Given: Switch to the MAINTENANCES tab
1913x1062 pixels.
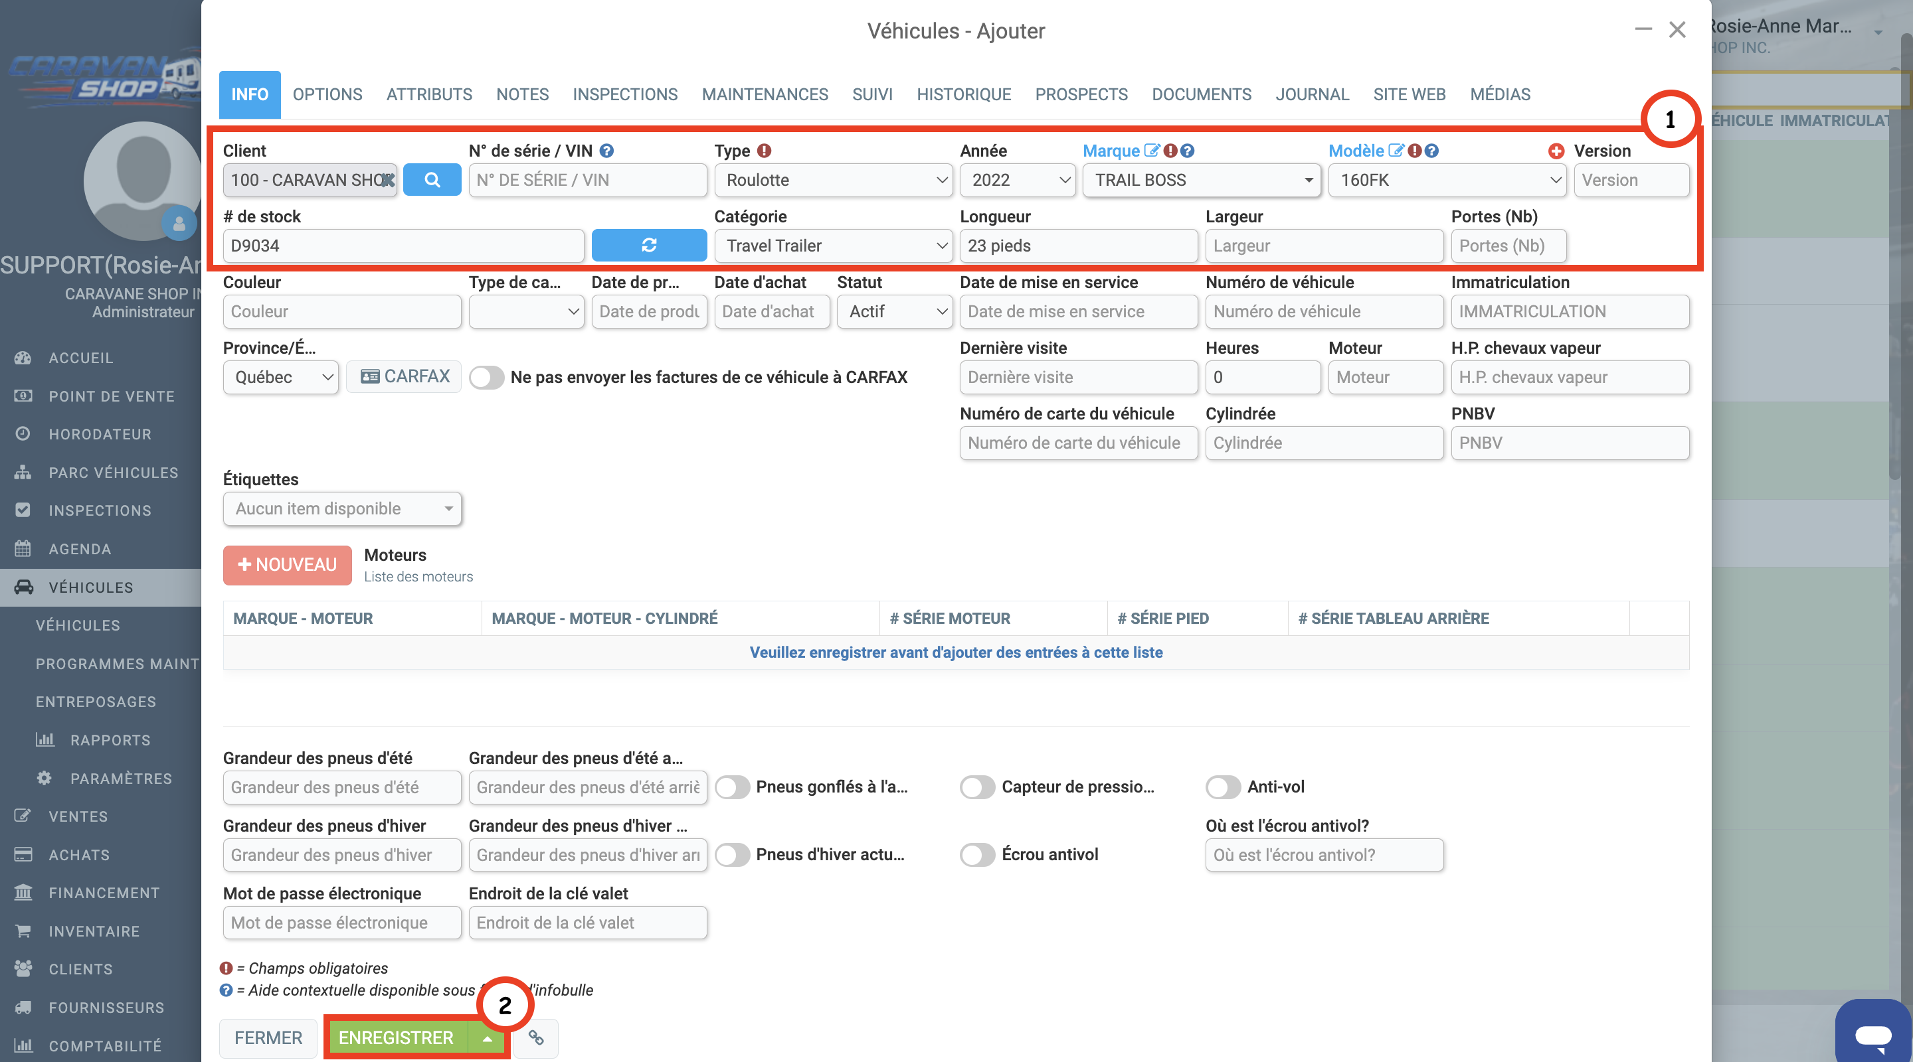Looking at the screenshot, I should tap(765, 94).
